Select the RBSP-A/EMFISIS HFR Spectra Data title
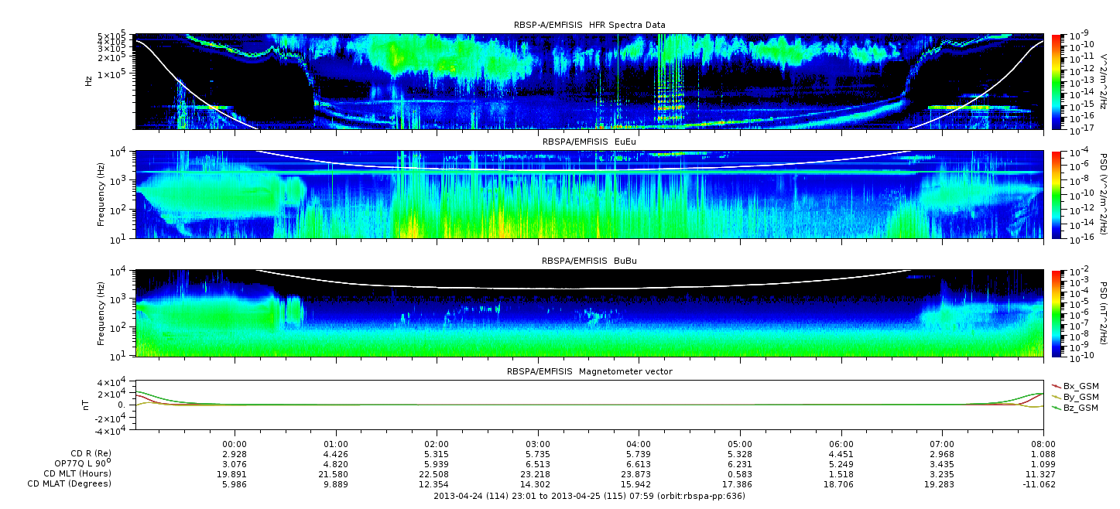This screenshot has height=509, width=1120. point(589,26)
